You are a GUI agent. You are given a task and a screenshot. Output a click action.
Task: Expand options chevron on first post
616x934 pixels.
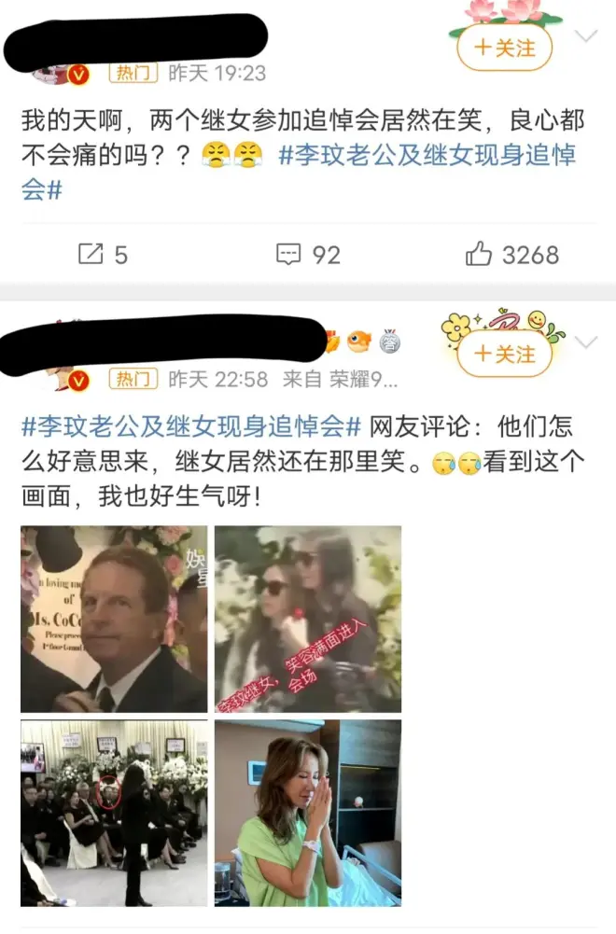586,36
